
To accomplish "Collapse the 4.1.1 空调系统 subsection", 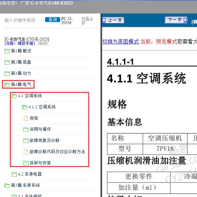I will [x=42, y=107].
